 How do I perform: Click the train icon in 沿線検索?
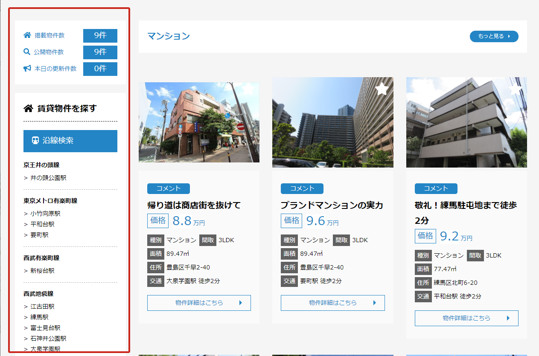pyautogui.click(x=35, y=140)
